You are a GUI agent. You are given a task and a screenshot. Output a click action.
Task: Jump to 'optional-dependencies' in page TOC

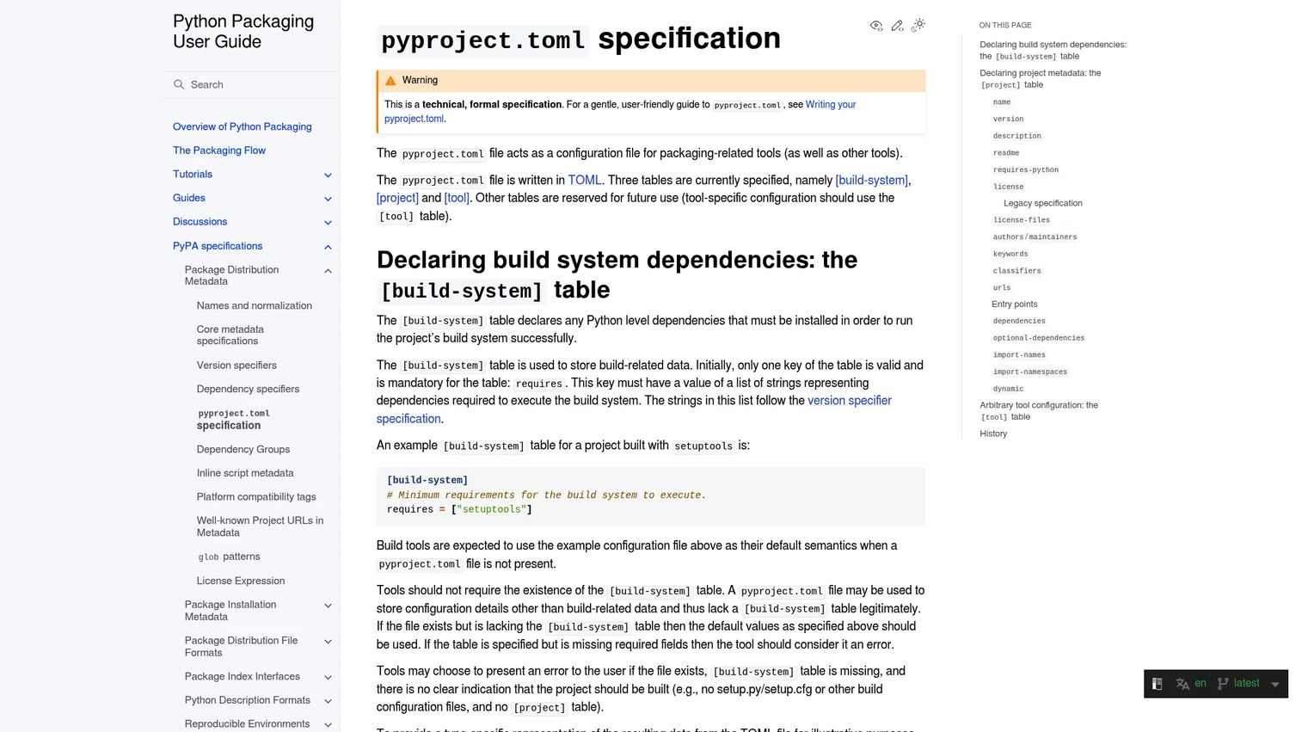[1039, 338]
